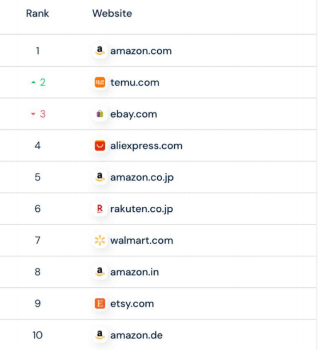Image resolution: width=320 pixels, height=350 pixels.
Task: Click the ebay.com shopping bag icon
Action: coord(100,114)
